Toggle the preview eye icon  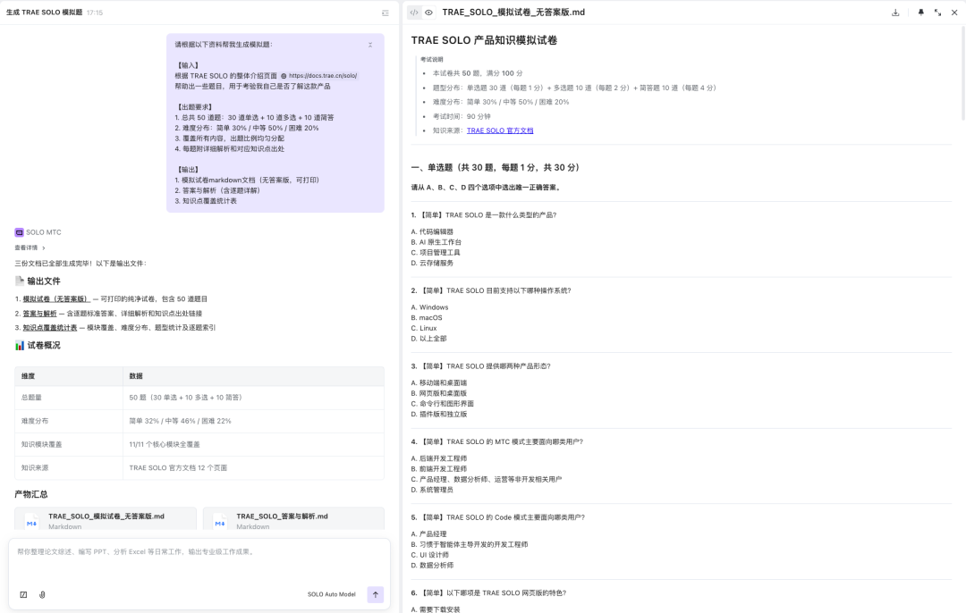click(430, 13)
